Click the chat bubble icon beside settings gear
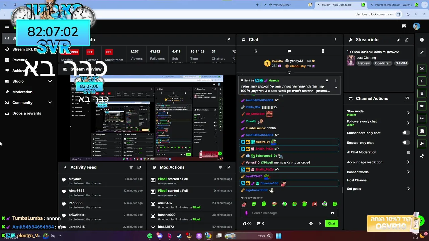429x241 pixels. tap(311, 223)
